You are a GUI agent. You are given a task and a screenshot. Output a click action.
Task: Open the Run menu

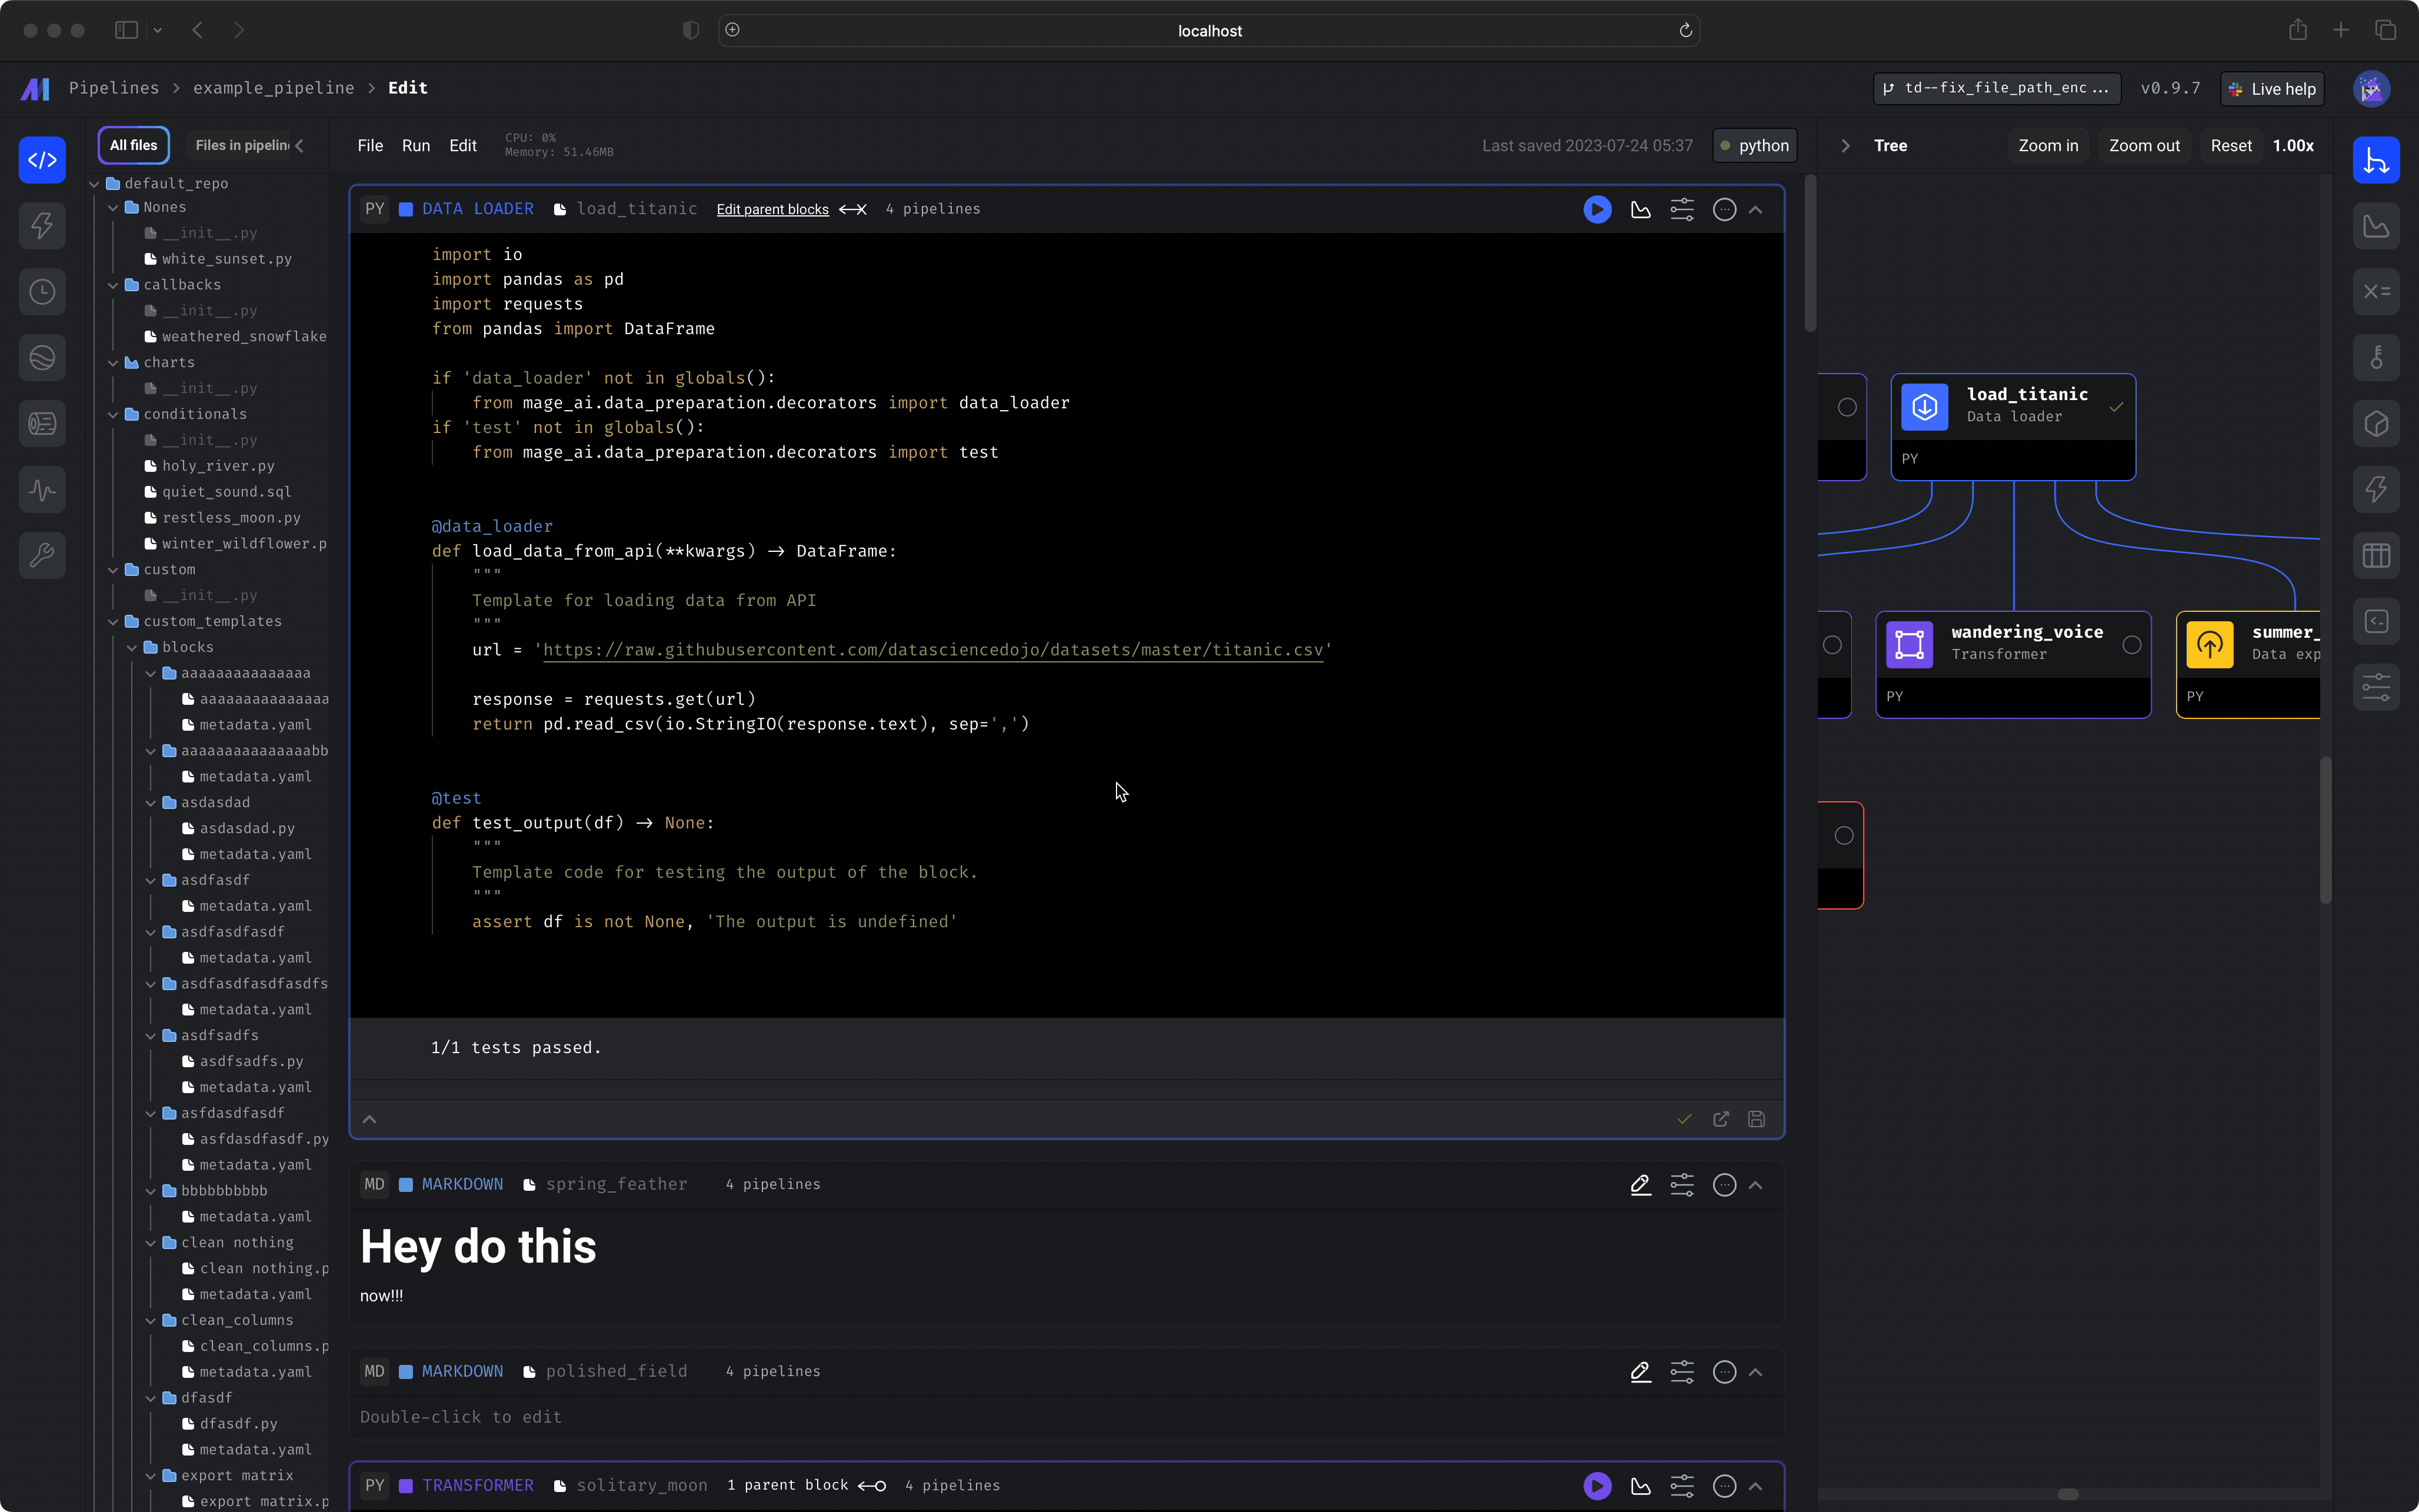tap(415, 146)
